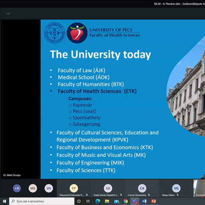The width and height of the screenshot is (205, 205).
Task: Open File Explorer from taskbar
Action: pos(107,201)
